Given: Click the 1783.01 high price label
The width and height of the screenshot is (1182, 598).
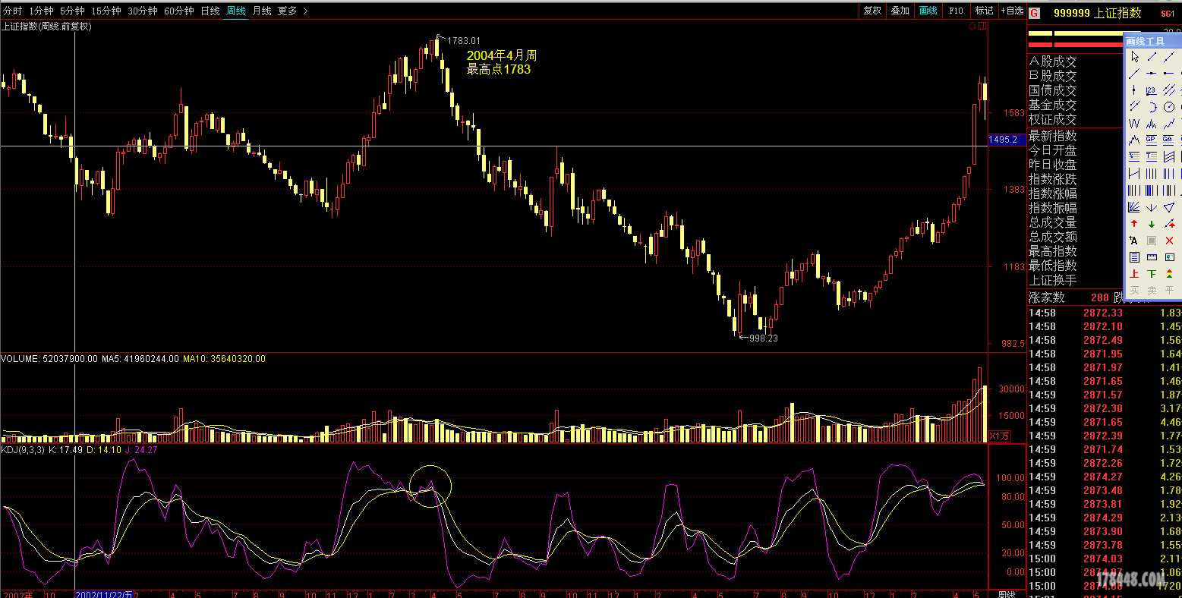Looking at the screenshot, I should point(464,40).
